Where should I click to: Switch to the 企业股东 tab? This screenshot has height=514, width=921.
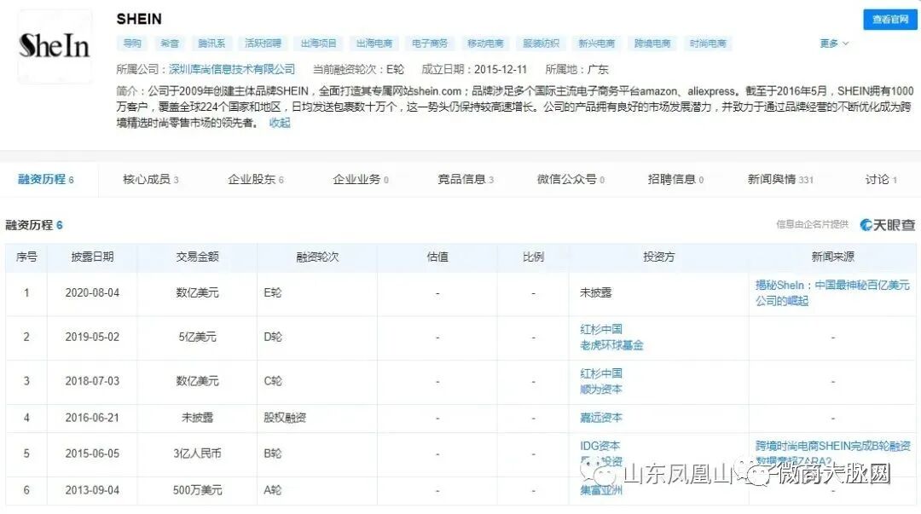256,179
